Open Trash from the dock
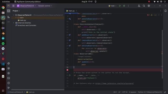This screenshot has width=168, height=94. [3, 76]
